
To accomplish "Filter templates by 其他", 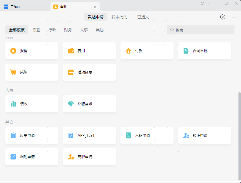I will pyautogui.click(x=100, y=30).
